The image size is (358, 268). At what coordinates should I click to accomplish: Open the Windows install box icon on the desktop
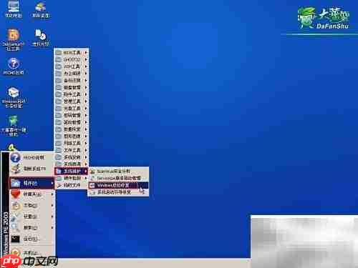coord(14,98)
